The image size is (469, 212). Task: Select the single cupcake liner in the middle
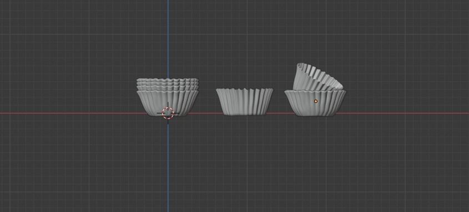coord(245,102)
